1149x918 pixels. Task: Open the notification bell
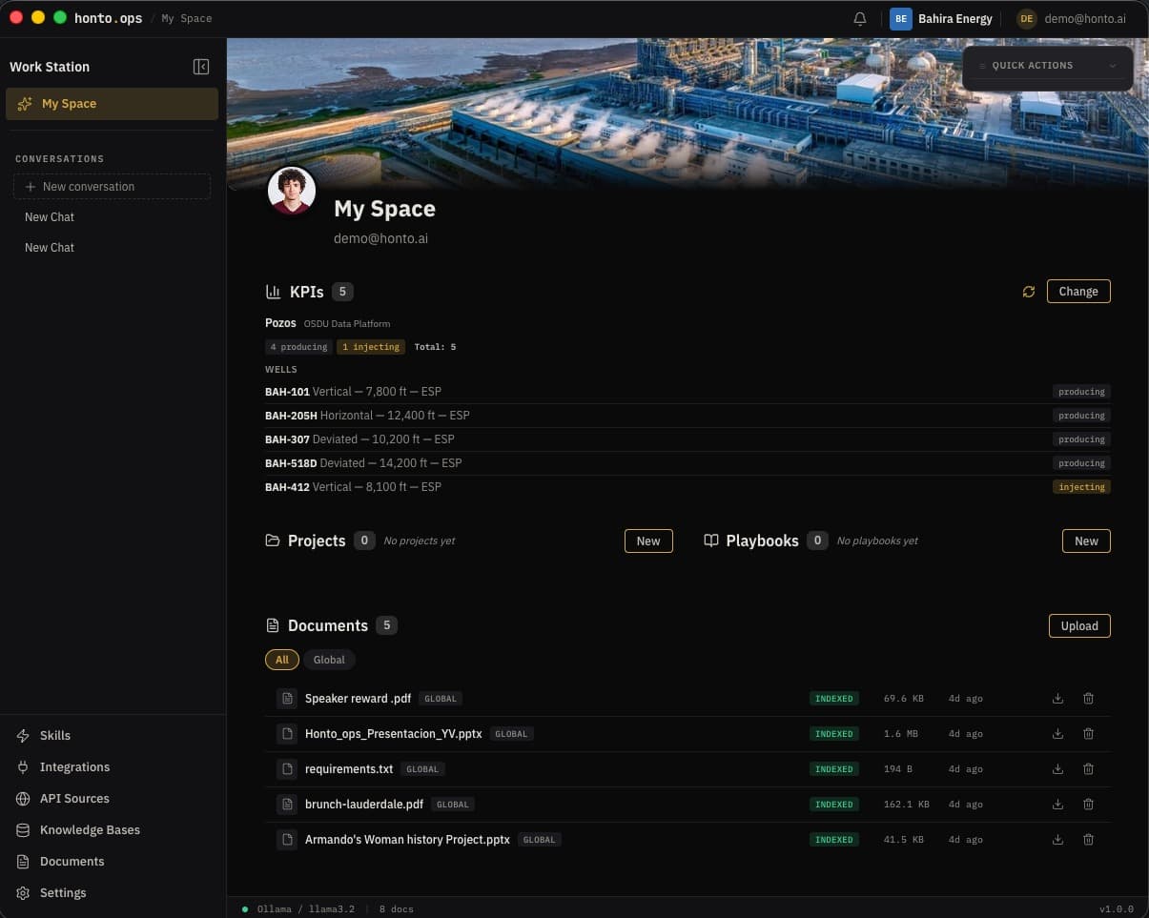[x=859, y=18]
